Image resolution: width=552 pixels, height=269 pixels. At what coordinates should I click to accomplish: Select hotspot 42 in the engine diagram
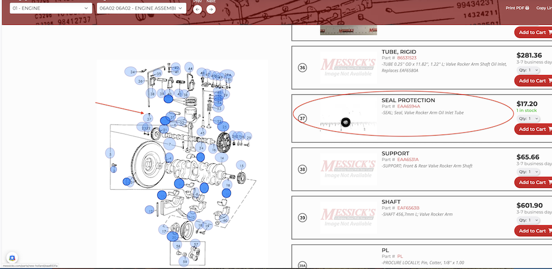point(177,68)
